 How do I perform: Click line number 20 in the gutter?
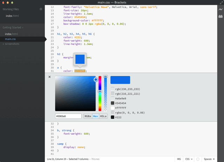point(52,34)
